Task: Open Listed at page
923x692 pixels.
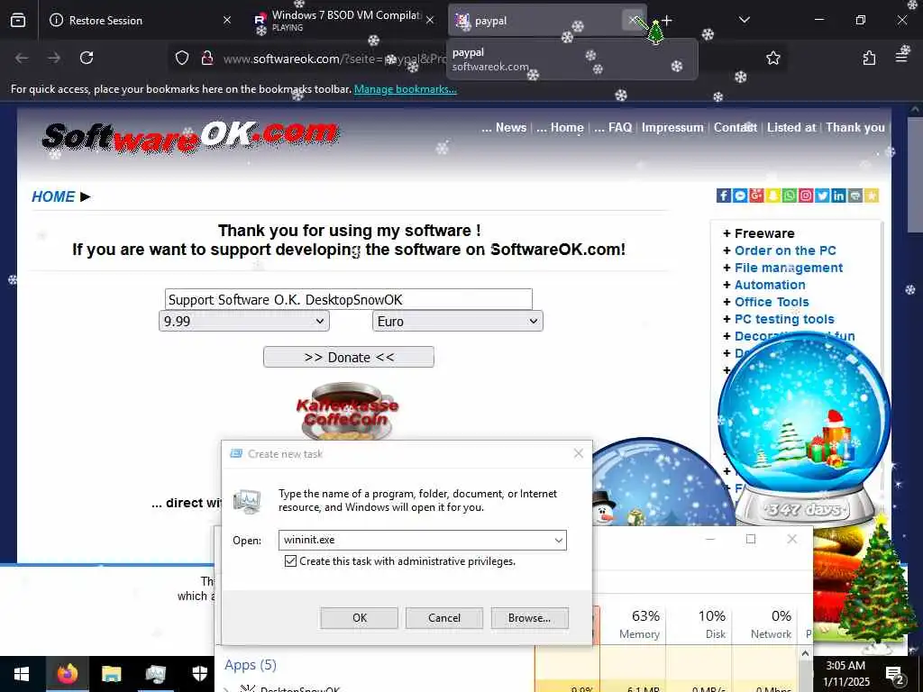Action: click(x=791, y=128)
